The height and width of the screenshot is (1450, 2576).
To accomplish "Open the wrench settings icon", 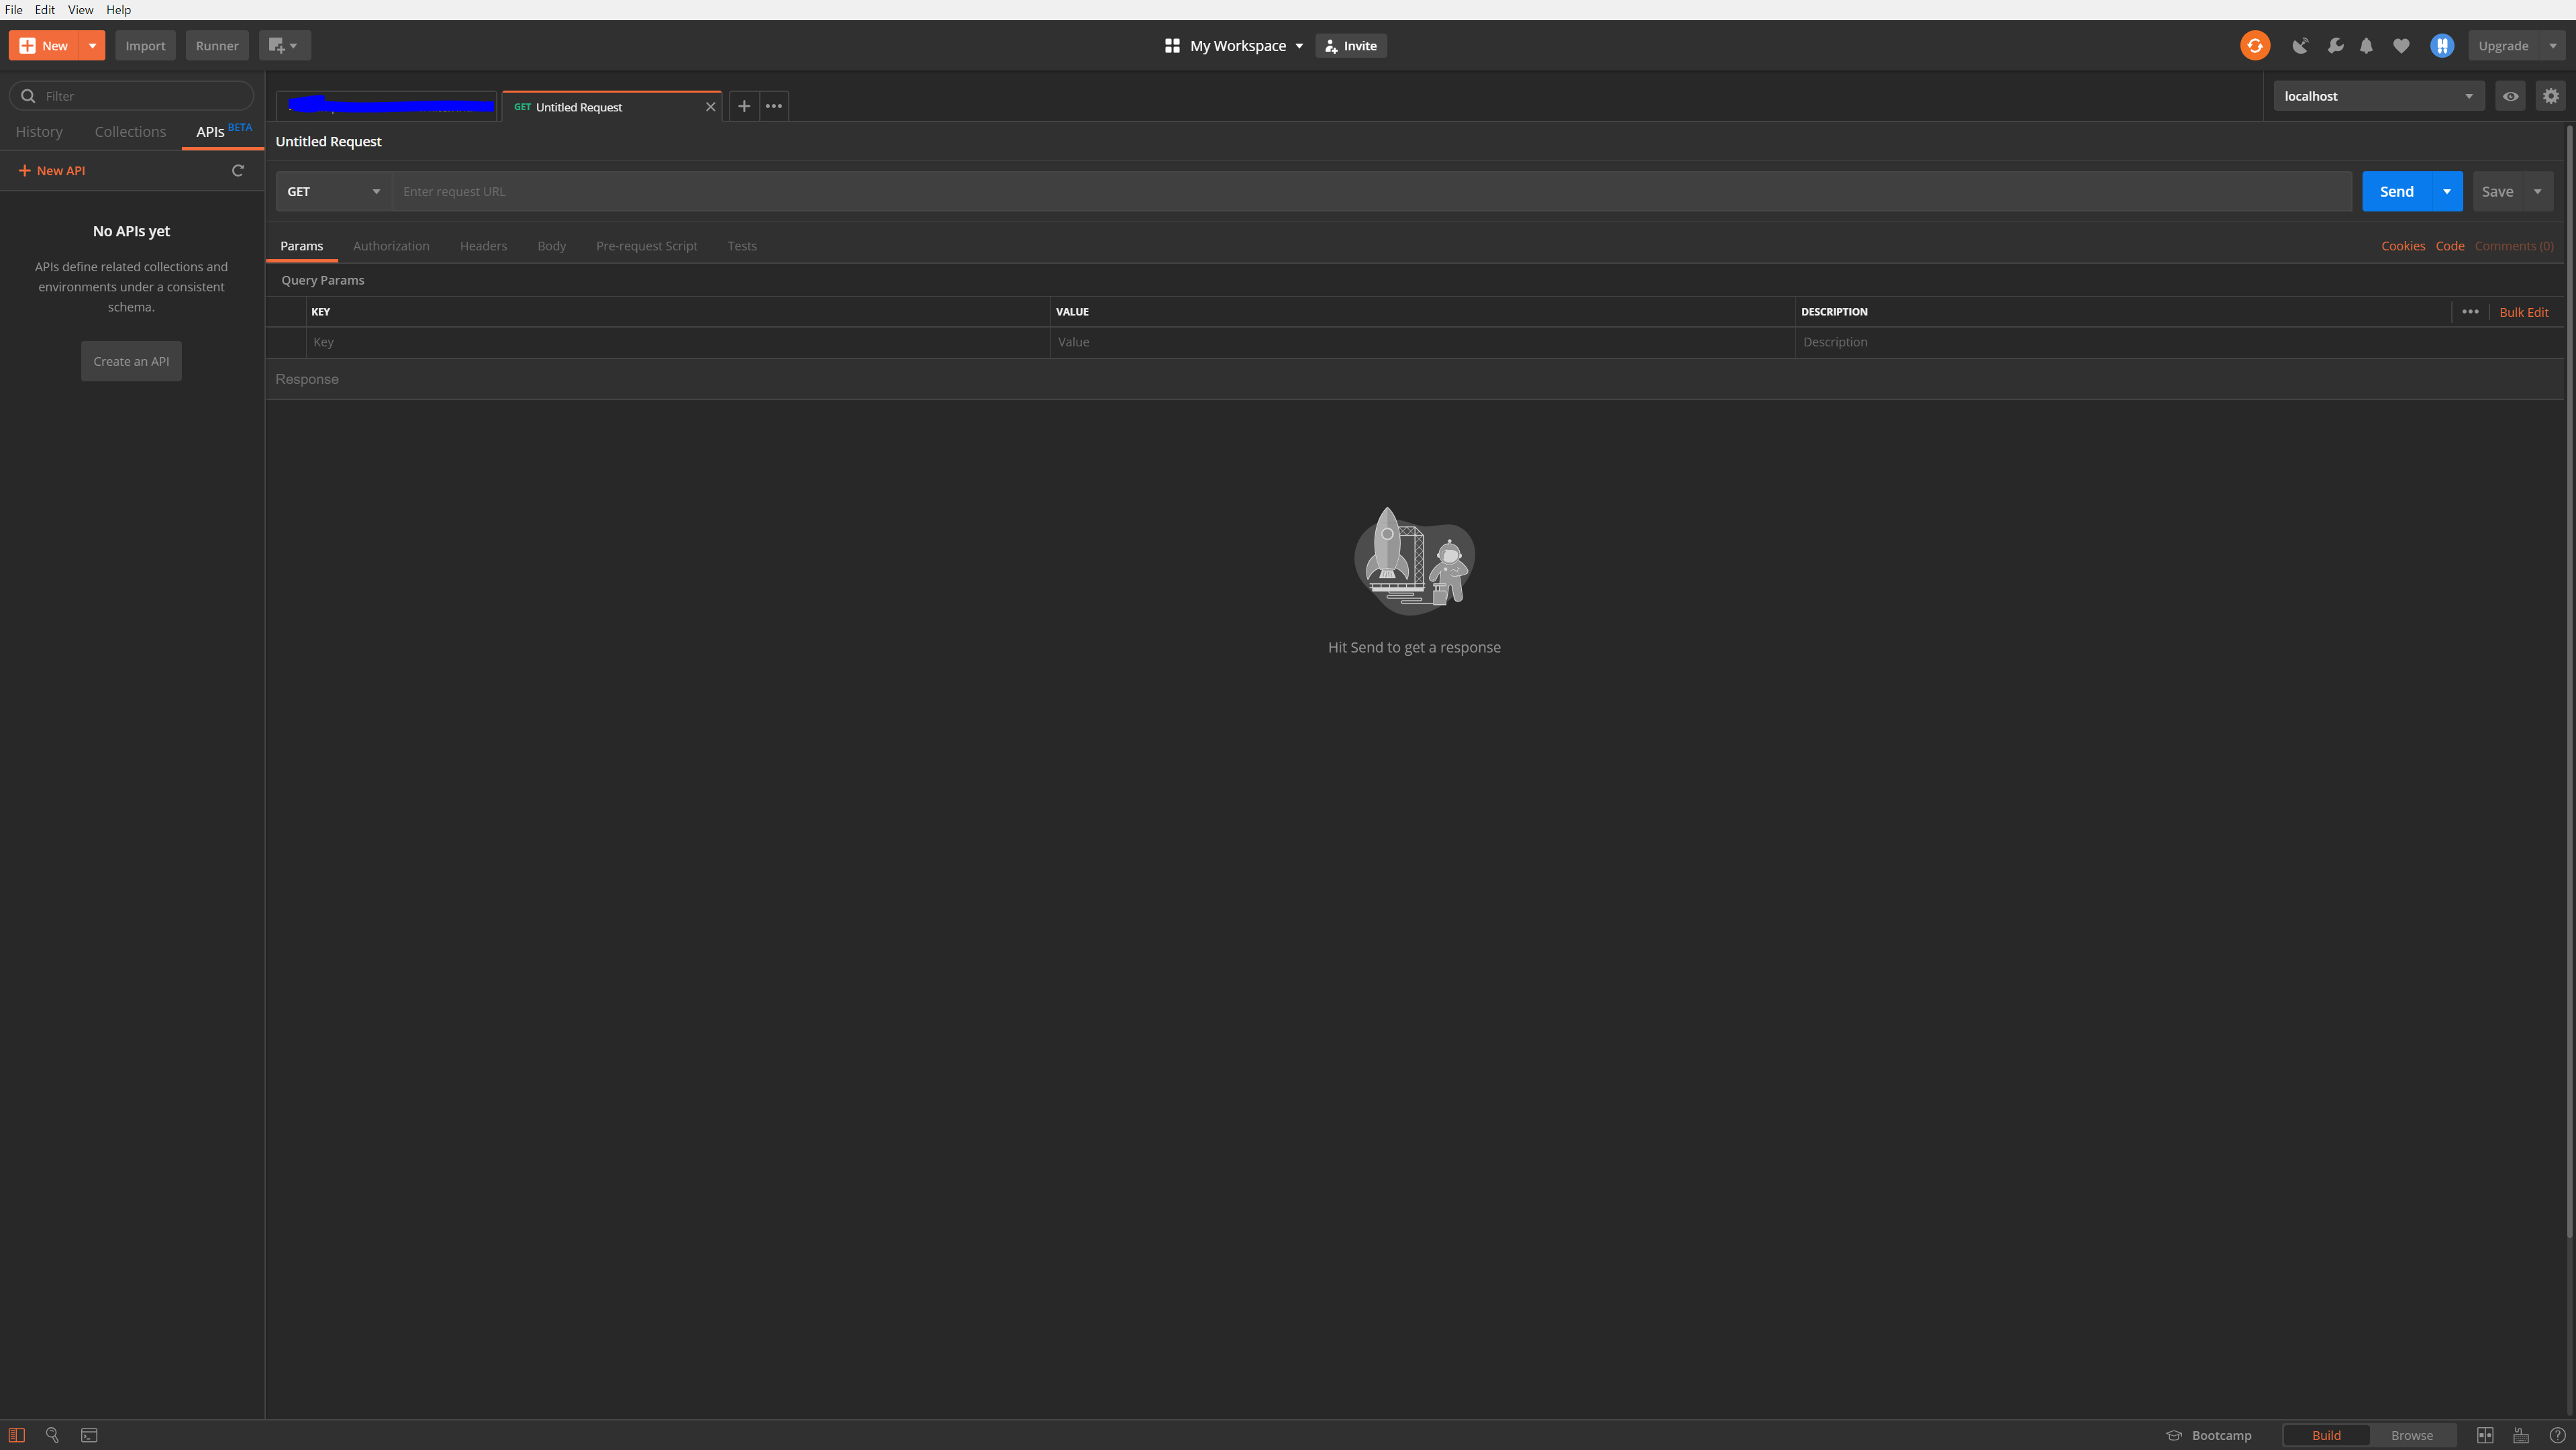I will point(2335,45).
